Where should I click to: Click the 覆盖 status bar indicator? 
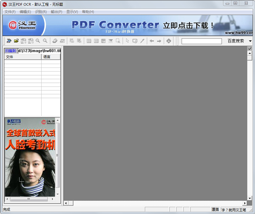tap(215, 209)
